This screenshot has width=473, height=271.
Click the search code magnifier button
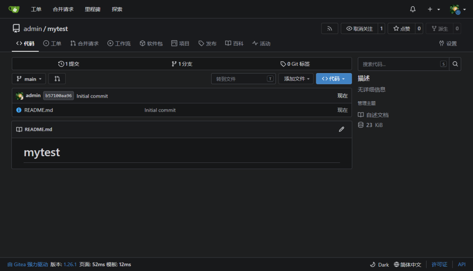455,64
